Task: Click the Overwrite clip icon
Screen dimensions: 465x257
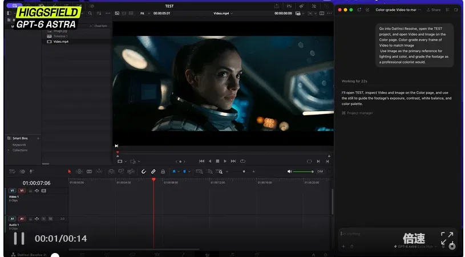Action: 121,171
